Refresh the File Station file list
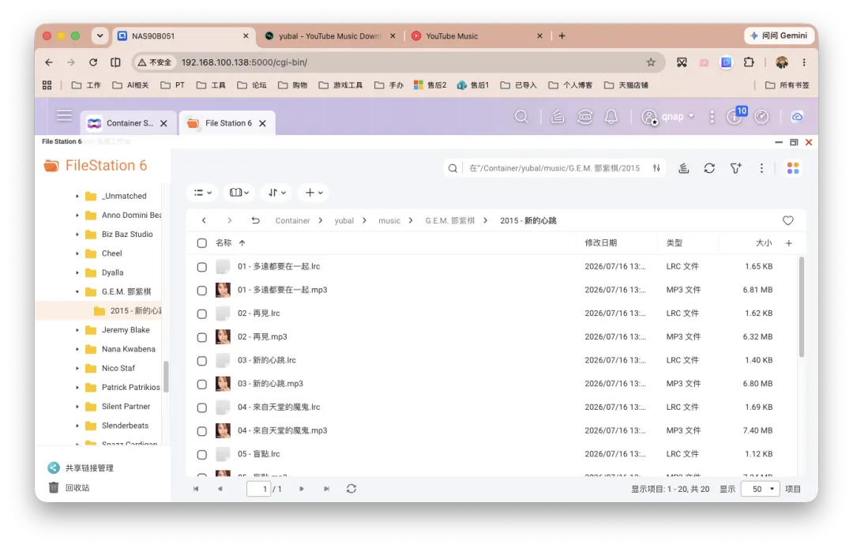The width and height of the screenshot is (853, 548). (x=709, y=168)
